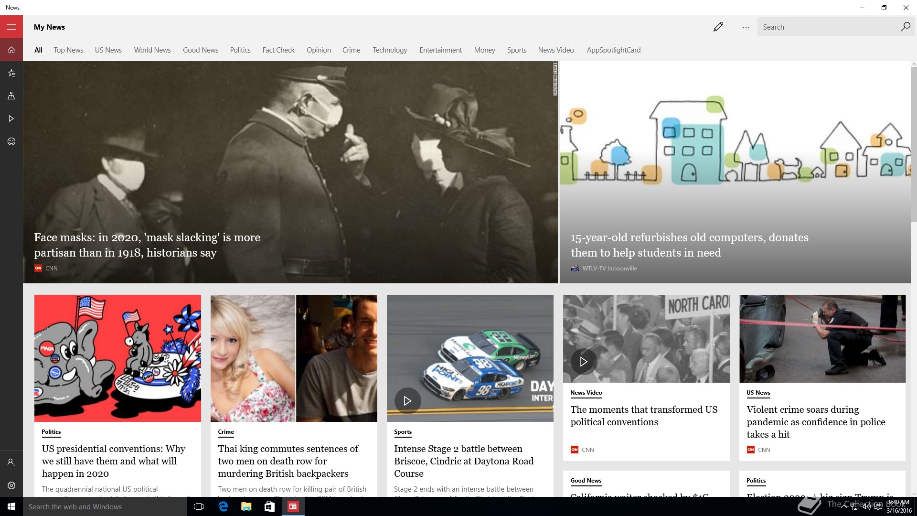
Task: Switch to the Money tab
Action: pos(485,50)
